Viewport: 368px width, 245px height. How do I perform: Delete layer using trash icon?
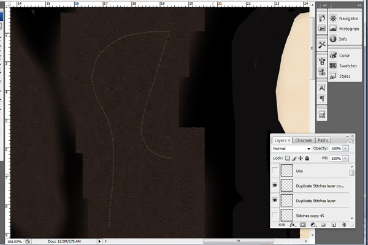click(344, 225)
